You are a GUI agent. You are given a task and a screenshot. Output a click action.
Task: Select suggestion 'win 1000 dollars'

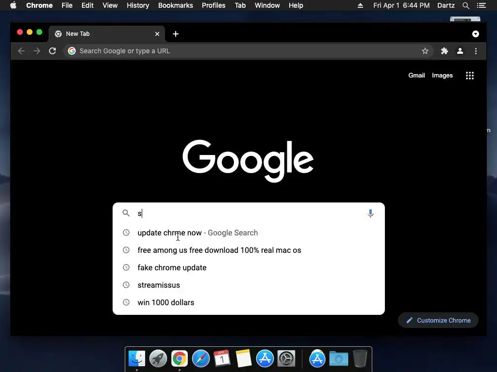[249, 302]
